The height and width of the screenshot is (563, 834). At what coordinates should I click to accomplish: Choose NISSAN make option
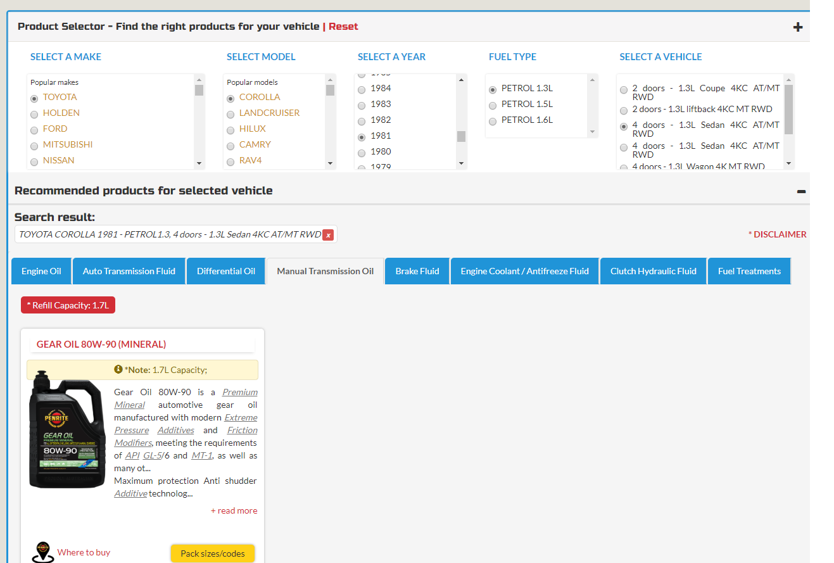coord(34,162)
